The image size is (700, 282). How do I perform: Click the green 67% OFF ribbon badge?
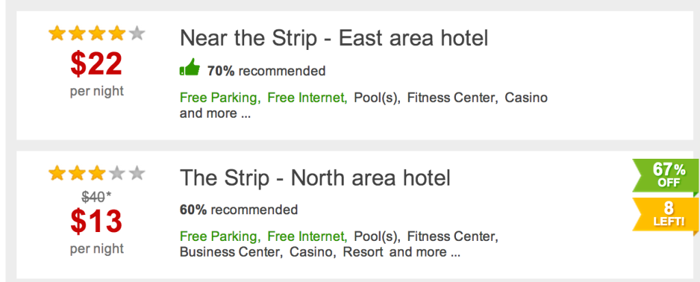(x=666, y=177)
